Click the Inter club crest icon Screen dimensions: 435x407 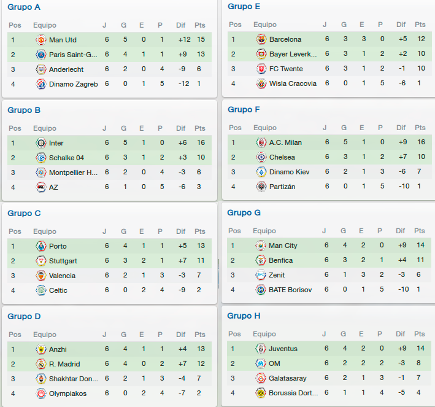tap(41, 143)
